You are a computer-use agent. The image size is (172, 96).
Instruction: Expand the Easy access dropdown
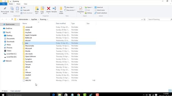[70, 10]
